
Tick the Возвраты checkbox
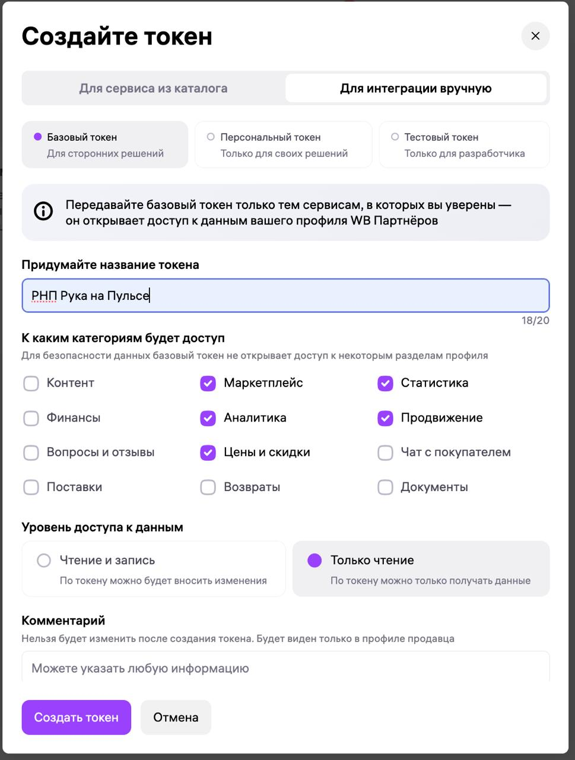click(208, 487)
